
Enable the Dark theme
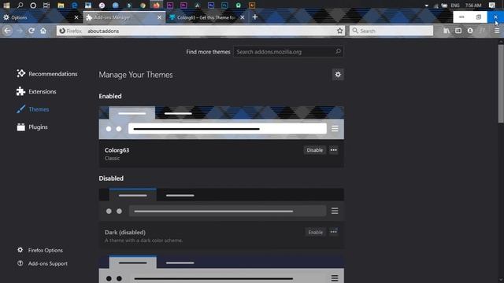point(315,232)
